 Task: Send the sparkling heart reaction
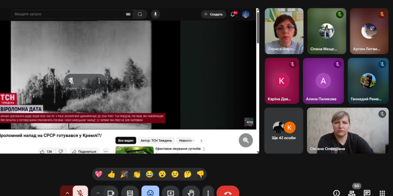[x=99, y=174]
